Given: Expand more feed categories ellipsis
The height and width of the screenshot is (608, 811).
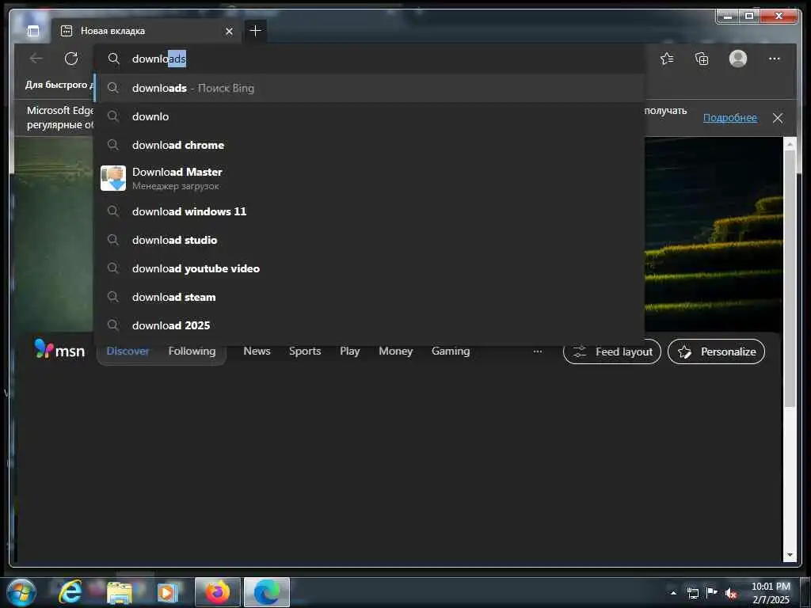Looking at the screenshot, I should [538, 351].
